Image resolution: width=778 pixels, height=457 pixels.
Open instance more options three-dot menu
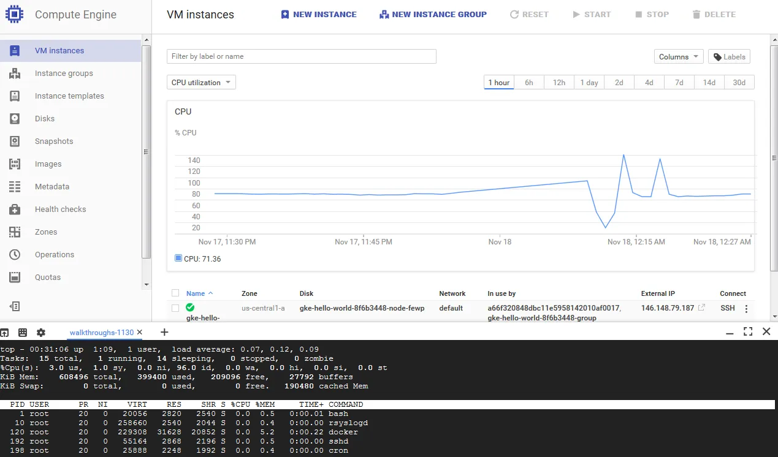746,309
